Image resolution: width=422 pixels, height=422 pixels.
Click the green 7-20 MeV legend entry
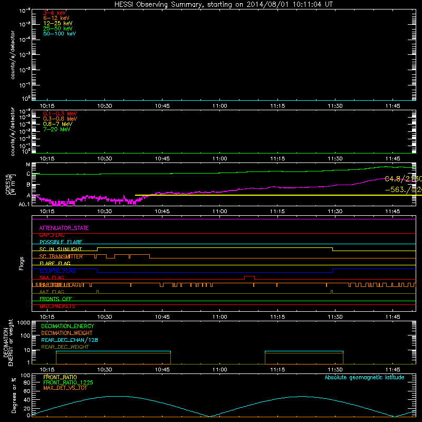pos(57,129)
